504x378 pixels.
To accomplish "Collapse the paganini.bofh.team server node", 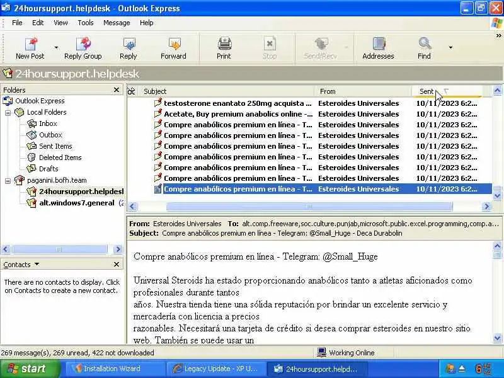I will 8,181.
